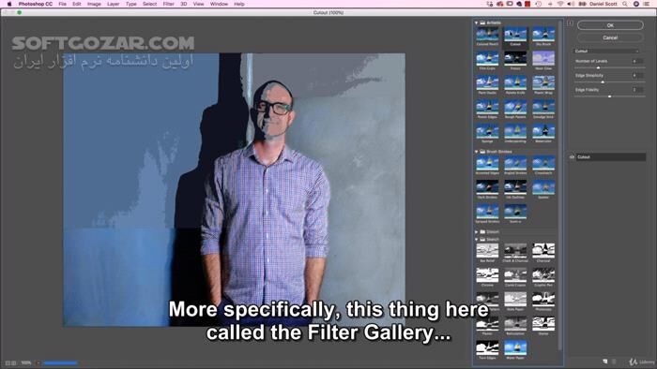Choose the Film Grain filter thumbnail
Screen dimensions: 657x369
487,58
